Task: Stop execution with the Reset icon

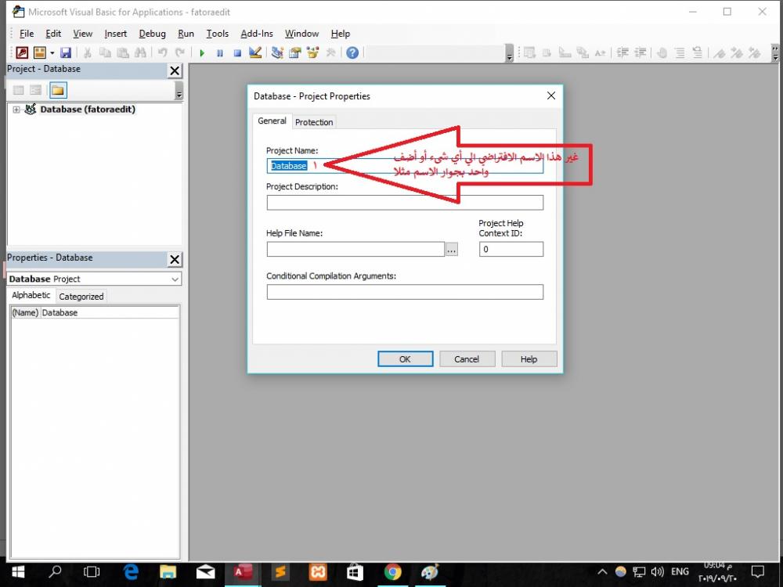Action: tap(237, 53)
